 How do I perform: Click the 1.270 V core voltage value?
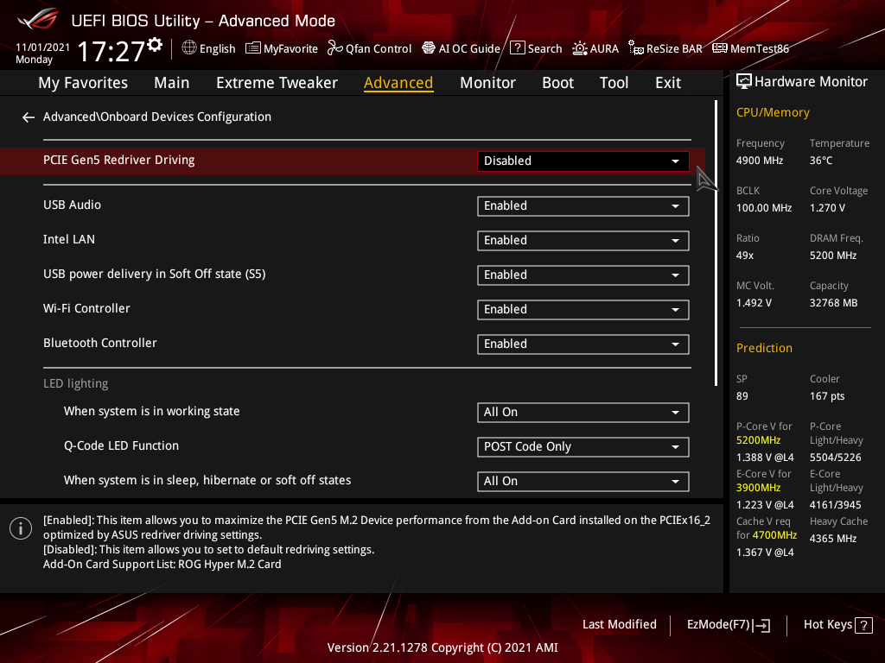coord(827,208)
